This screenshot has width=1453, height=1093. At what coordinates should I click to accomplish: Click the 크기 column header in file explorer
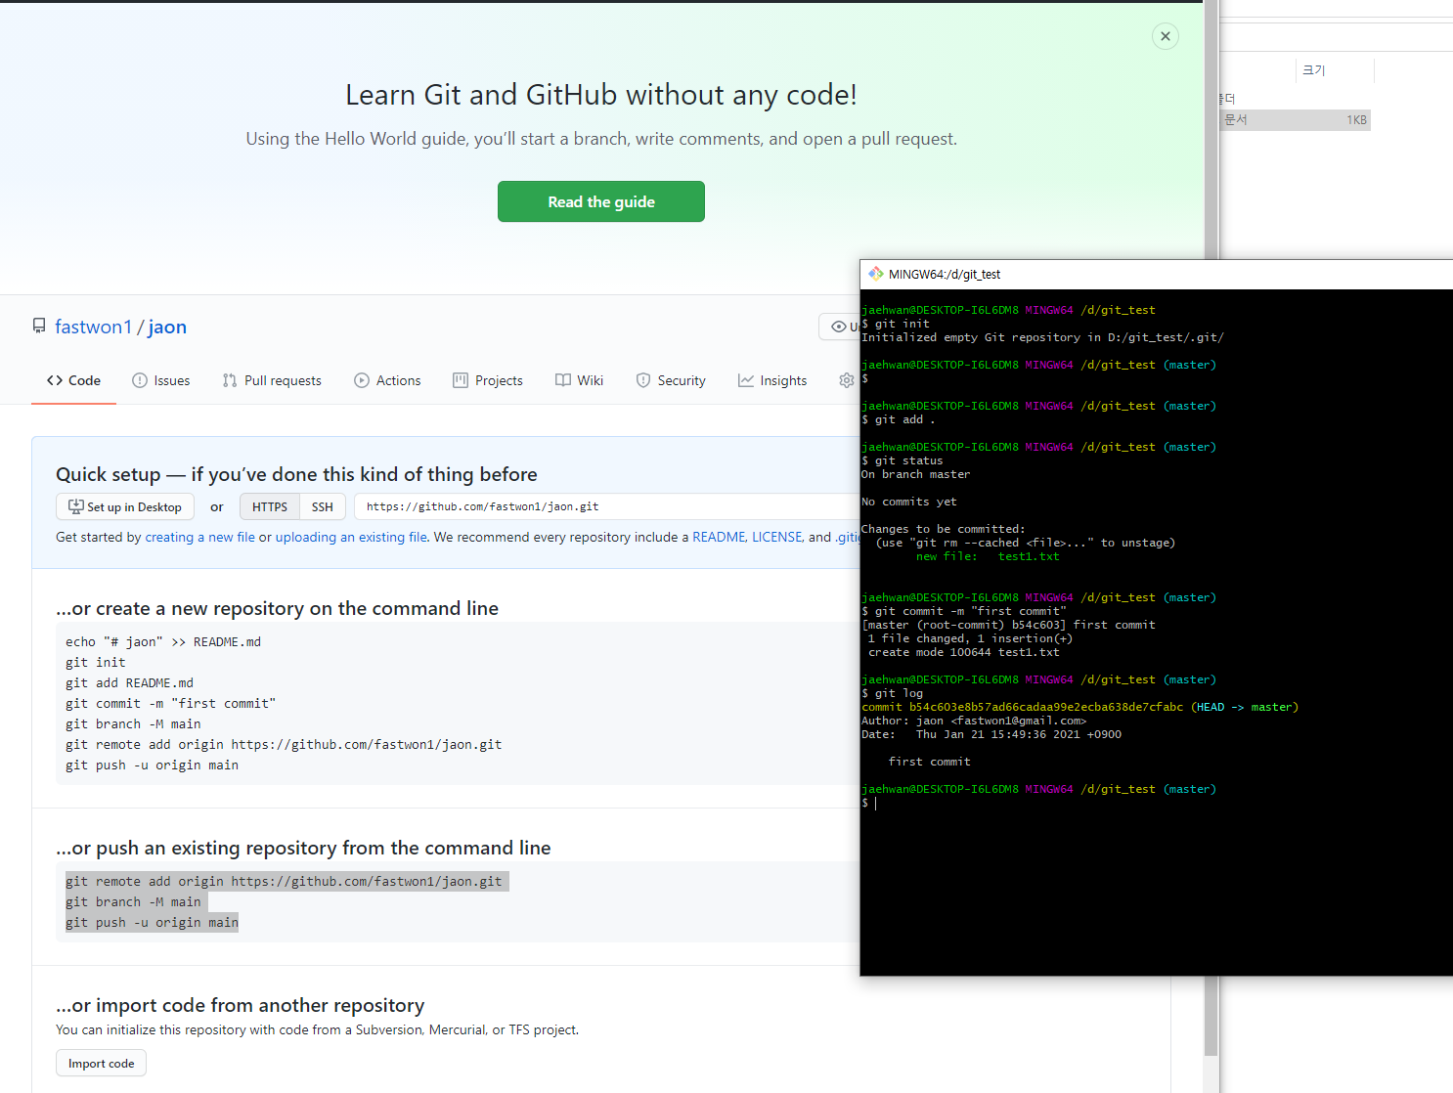click(x=1314, y=70)
